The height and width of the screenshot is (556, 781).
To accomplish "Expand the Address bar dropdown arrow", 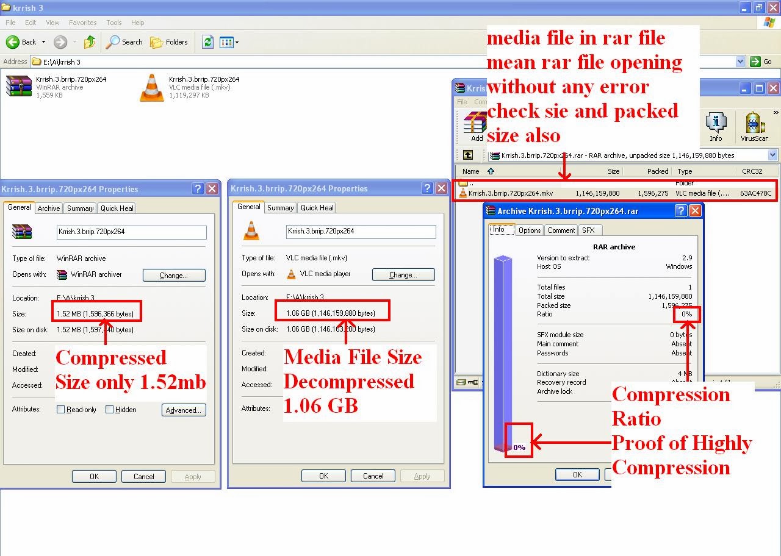I will [x=740, y=62].
